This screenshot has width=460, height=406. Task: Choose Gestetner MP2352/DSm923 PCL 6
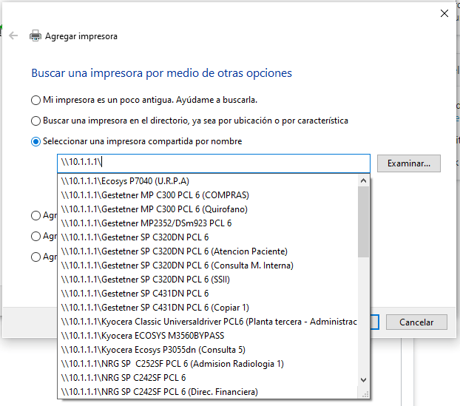[x=208, y=223]
